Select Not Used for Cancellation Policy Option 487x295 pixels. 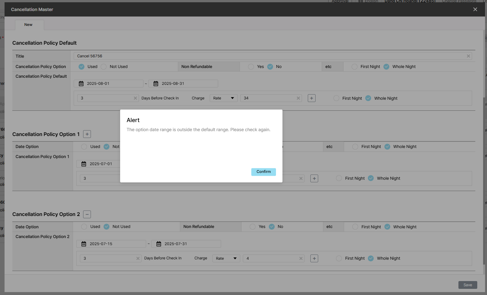[x=104, y=67]
